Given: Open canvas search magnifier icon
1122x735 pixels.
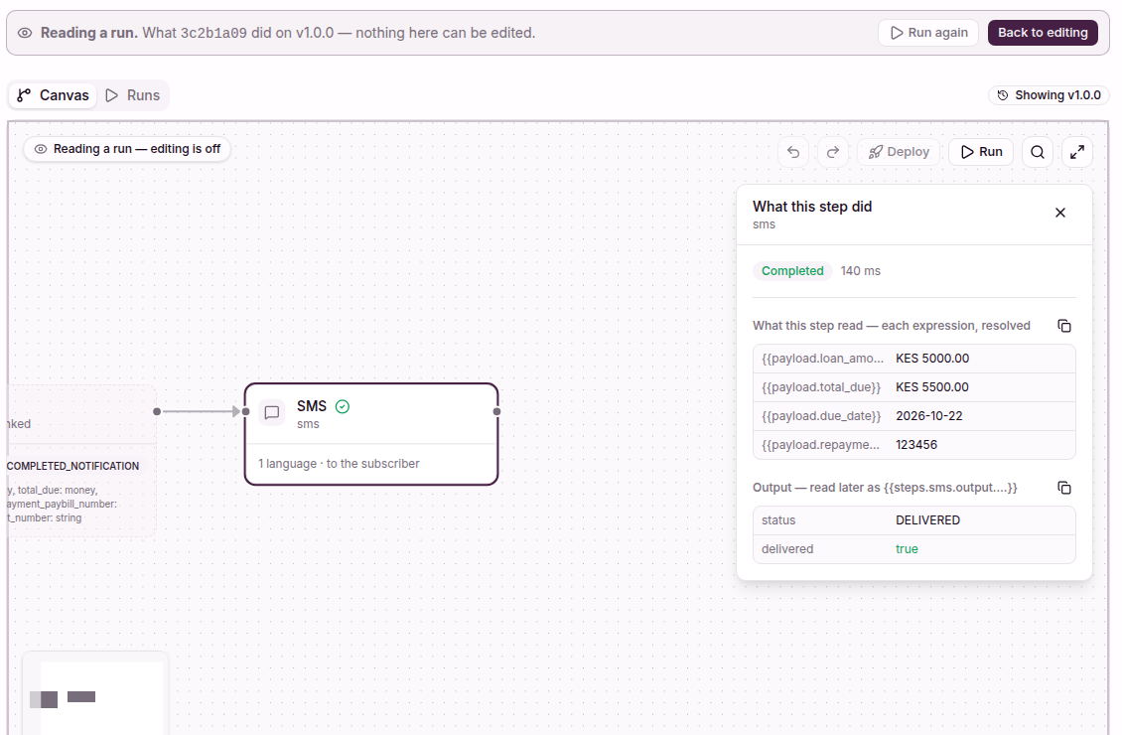Looking at the screenshot, I should 1038,152.
